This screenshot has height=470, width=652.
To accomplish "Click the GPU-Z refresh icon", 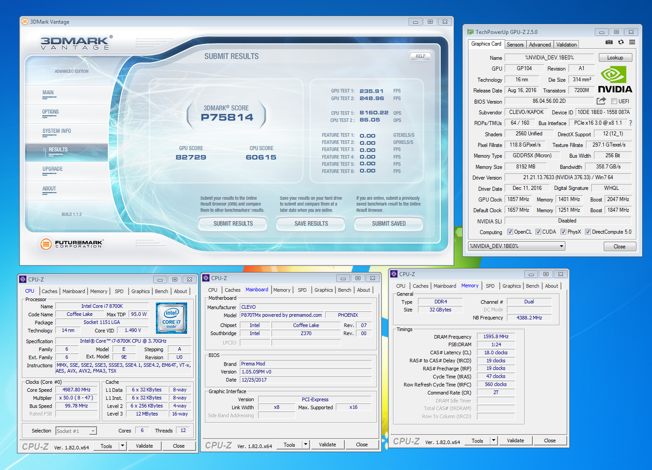I will tap(621, 42).
